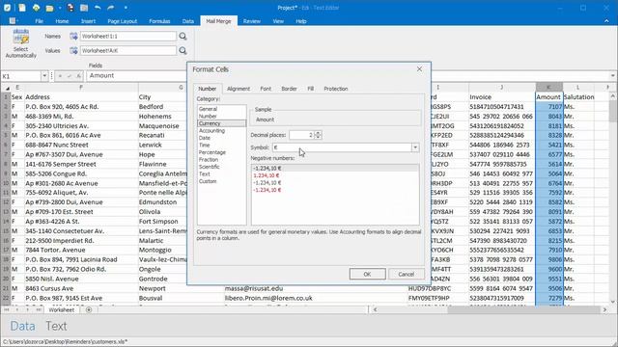Click the range picker icon beside Values
This screenshot has width=618, height=347.
pos(73,50)
